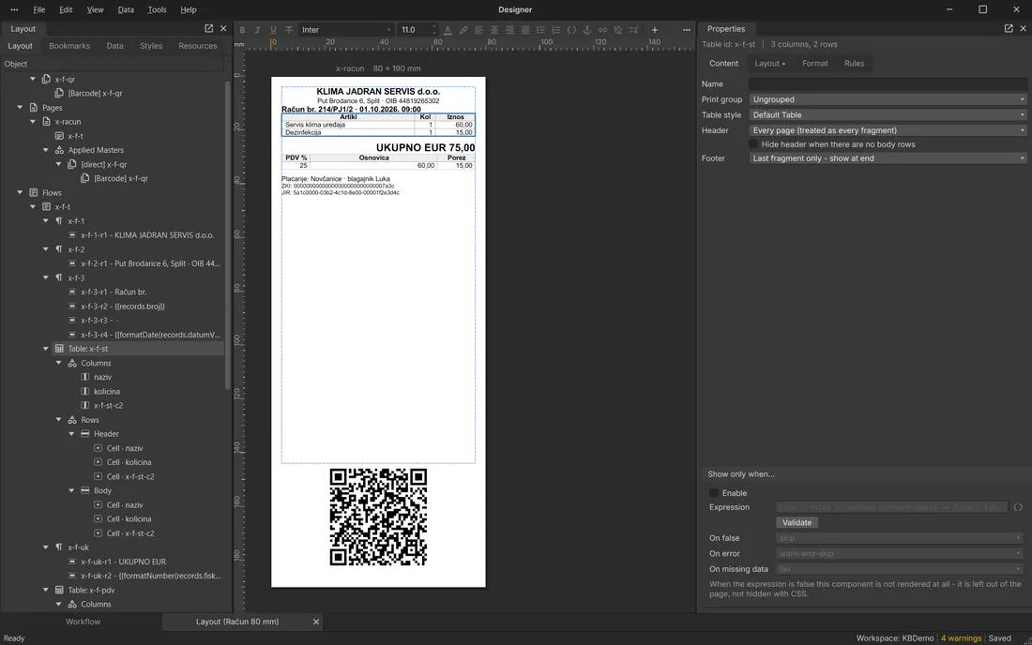The height and width of the screenshot is (645, 1032).
Task: Collapse the Flows tree node
Action: (x=20, y=192)
